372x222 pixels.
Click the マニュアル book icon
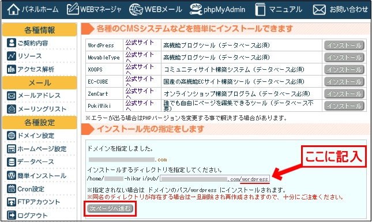pos(260,9)
